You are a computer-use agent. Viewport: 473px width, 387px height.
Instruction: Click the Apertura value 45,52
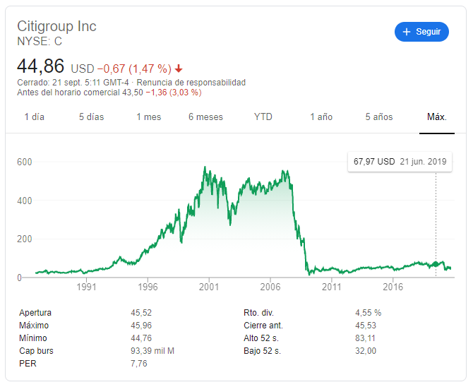point(141,313)
